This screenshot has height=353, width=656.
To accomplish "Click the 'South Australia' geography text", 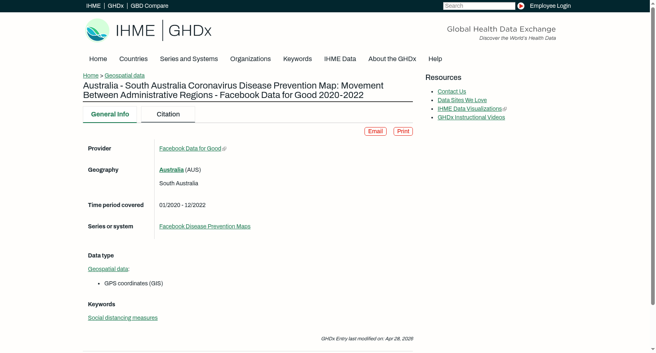I will pyautogui.click(x=179, y=183).
